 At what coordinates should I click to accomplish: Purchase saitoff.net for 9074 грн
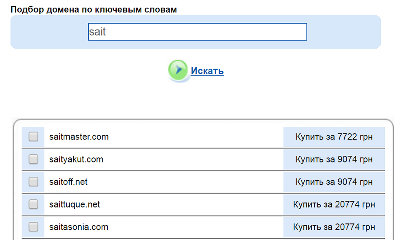pos(334,182)
